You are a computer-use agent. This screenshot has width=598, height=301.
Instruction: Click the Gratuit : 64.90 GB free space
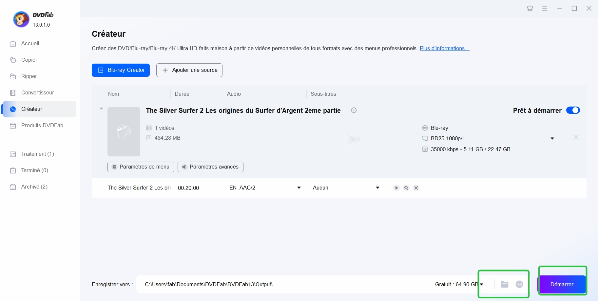[457, 285]
